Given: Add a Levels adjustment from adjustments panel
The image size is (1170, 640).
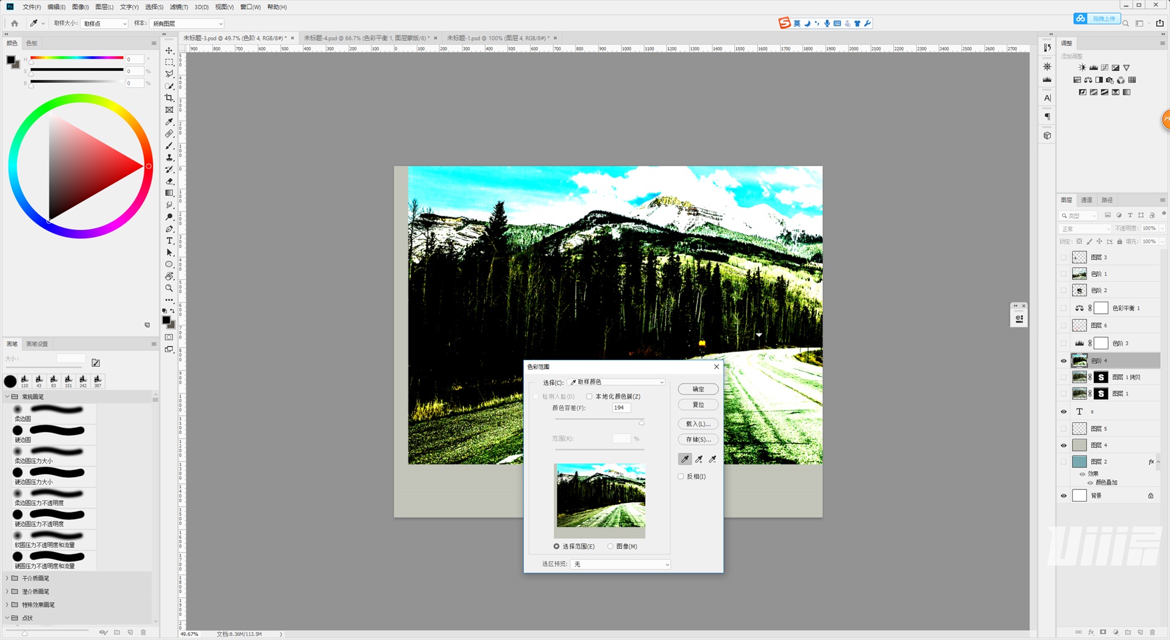Looking at the screenshot, I should coord(1093,68).
